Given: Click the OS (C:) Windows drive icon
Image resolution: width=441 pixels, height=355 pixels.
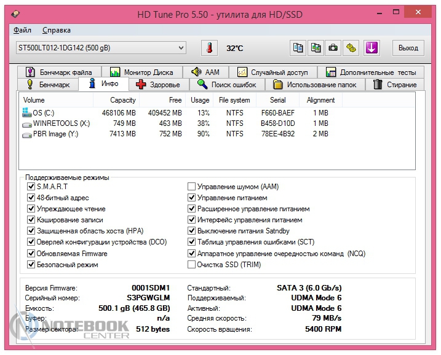Looking at the screenshot, I should [x=26, y=112].
